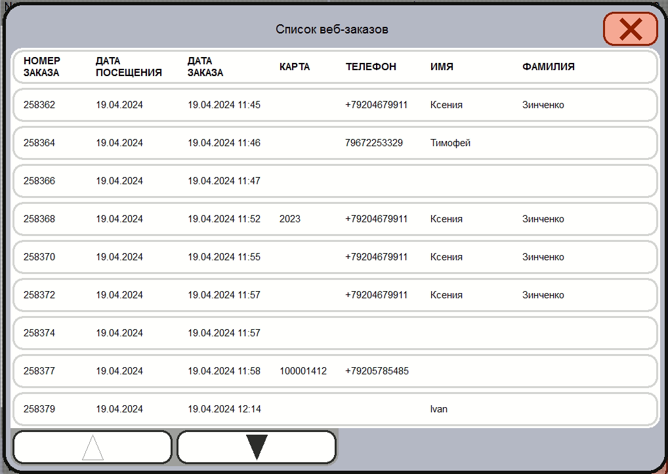This screenshot has width=668, height=474.
Task: Click the ДАТА ПОСЕЩЕНИЯ column header
Action: click(129, 66)
